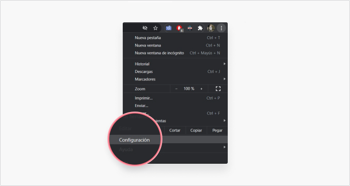Click the Copiar button
This screenshot has height=186, width=350.
click(196, 130)
